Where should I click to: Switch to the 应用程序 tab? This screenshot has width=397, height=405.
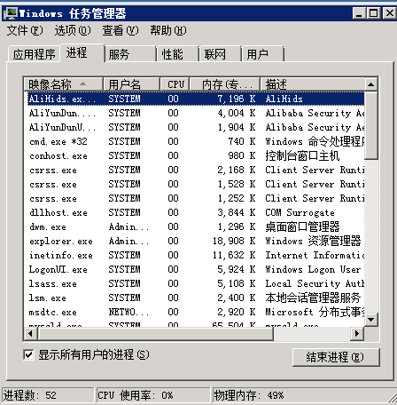point(35,54)
